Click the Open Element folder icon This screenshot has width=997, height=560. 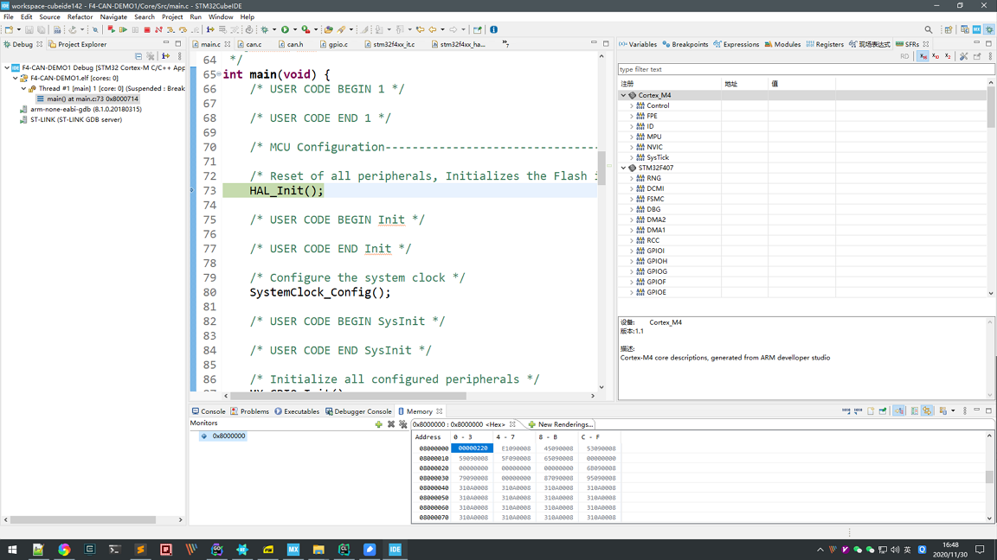click(x=328, y=30)
